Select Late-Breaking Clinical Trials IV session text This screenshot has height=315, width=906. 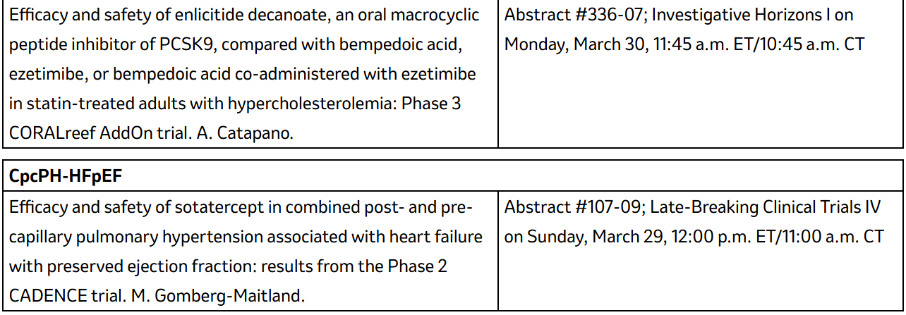coord(766,207)
